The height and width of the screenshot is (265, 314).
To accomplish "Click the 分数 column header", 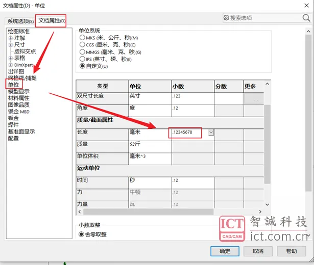I will [229, 86].
